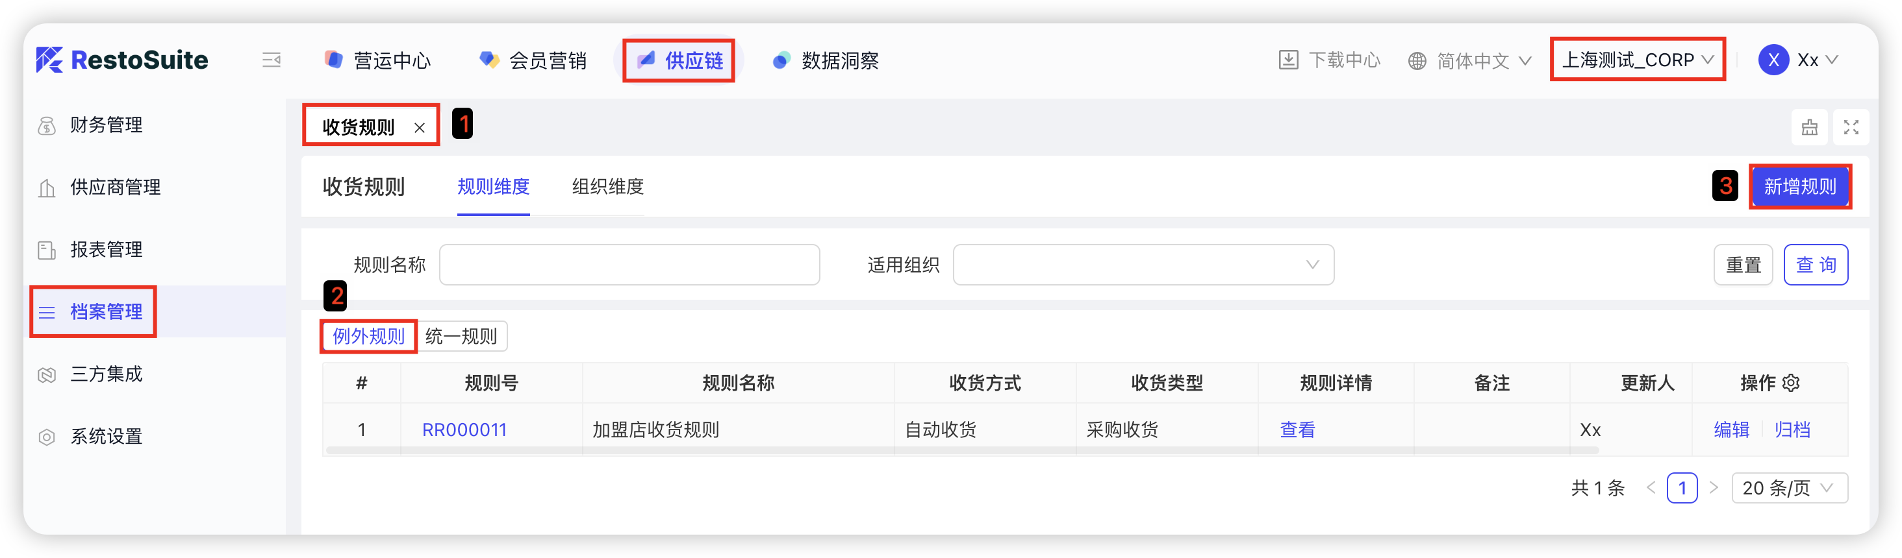Go to 供应商管理 in sidebar
This screenshot has width=1902, height=558.
click(115, 188)
